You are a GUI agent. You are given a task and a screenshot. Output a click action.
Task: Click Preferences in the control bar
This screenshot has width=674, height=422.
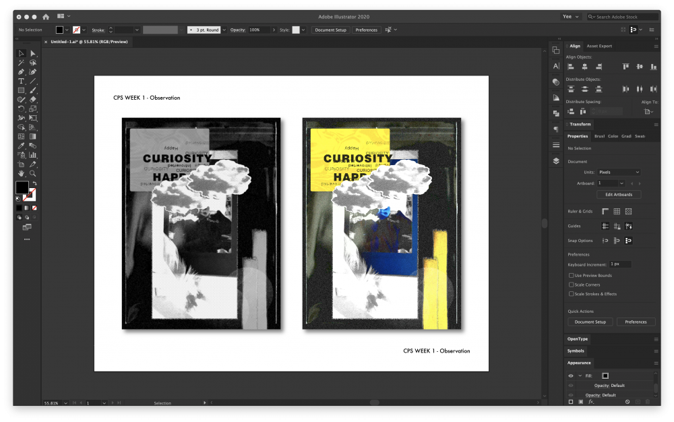[366, 30]
